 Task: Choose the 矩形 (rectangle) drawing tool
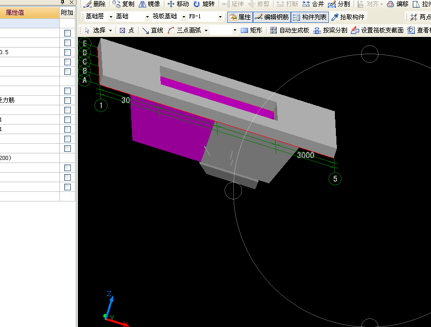(251, 30)
